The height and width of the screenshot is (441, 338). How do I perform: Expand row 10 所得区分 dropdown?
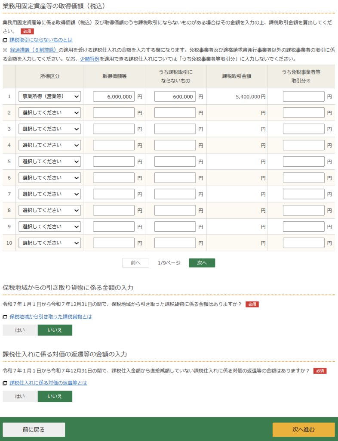49,243
